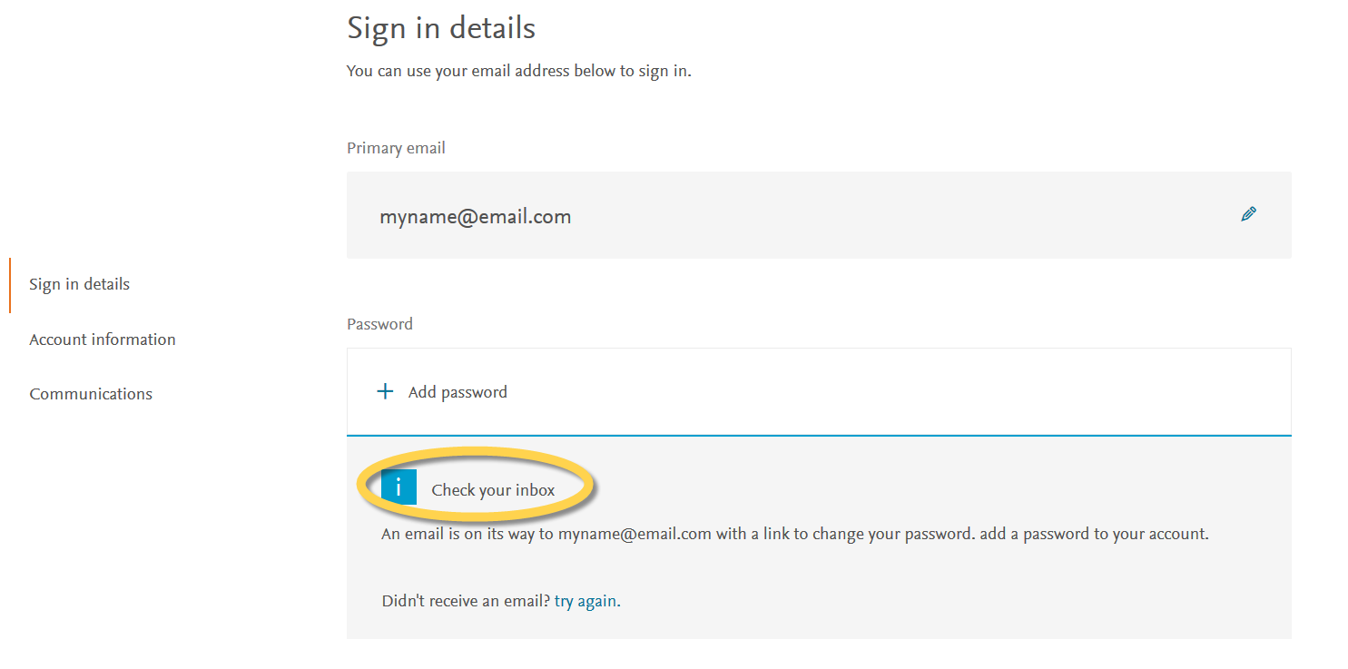Click the orange active marker beside Sign in details
The image size is (1348, 669).
10,285
